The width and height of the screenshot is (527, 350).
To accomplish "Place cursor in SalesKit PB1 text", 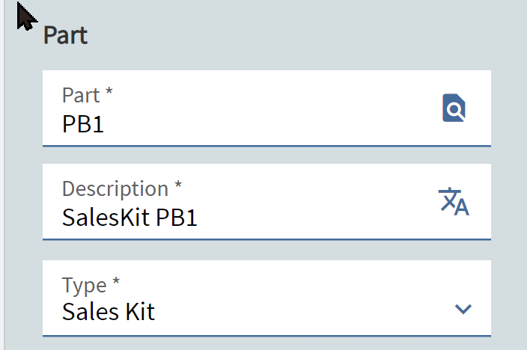I will pos(130,218).
